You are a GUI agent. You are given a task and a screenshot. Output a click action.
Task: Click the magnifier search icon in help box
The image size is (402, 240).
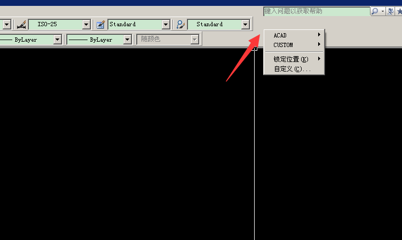tap(375, 11)
